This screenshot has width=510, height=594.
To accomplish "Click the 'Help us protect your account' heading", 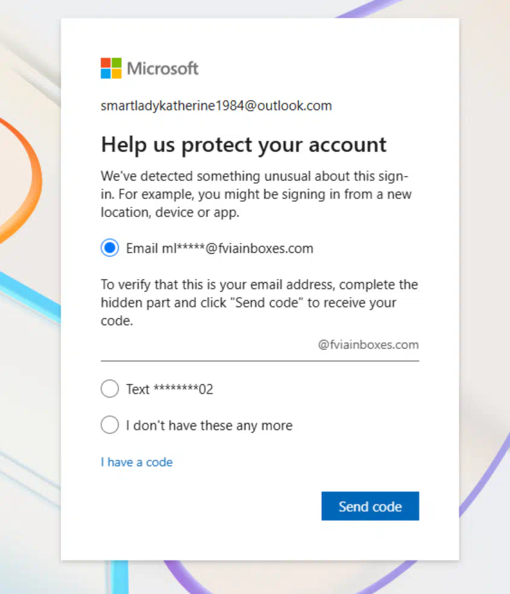I will (x=244, y=145).
